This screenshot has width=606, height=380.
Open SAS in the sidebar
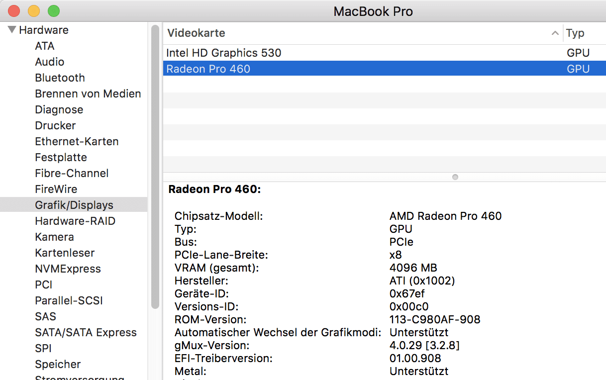pyautogui.click(x=45, y=316)
